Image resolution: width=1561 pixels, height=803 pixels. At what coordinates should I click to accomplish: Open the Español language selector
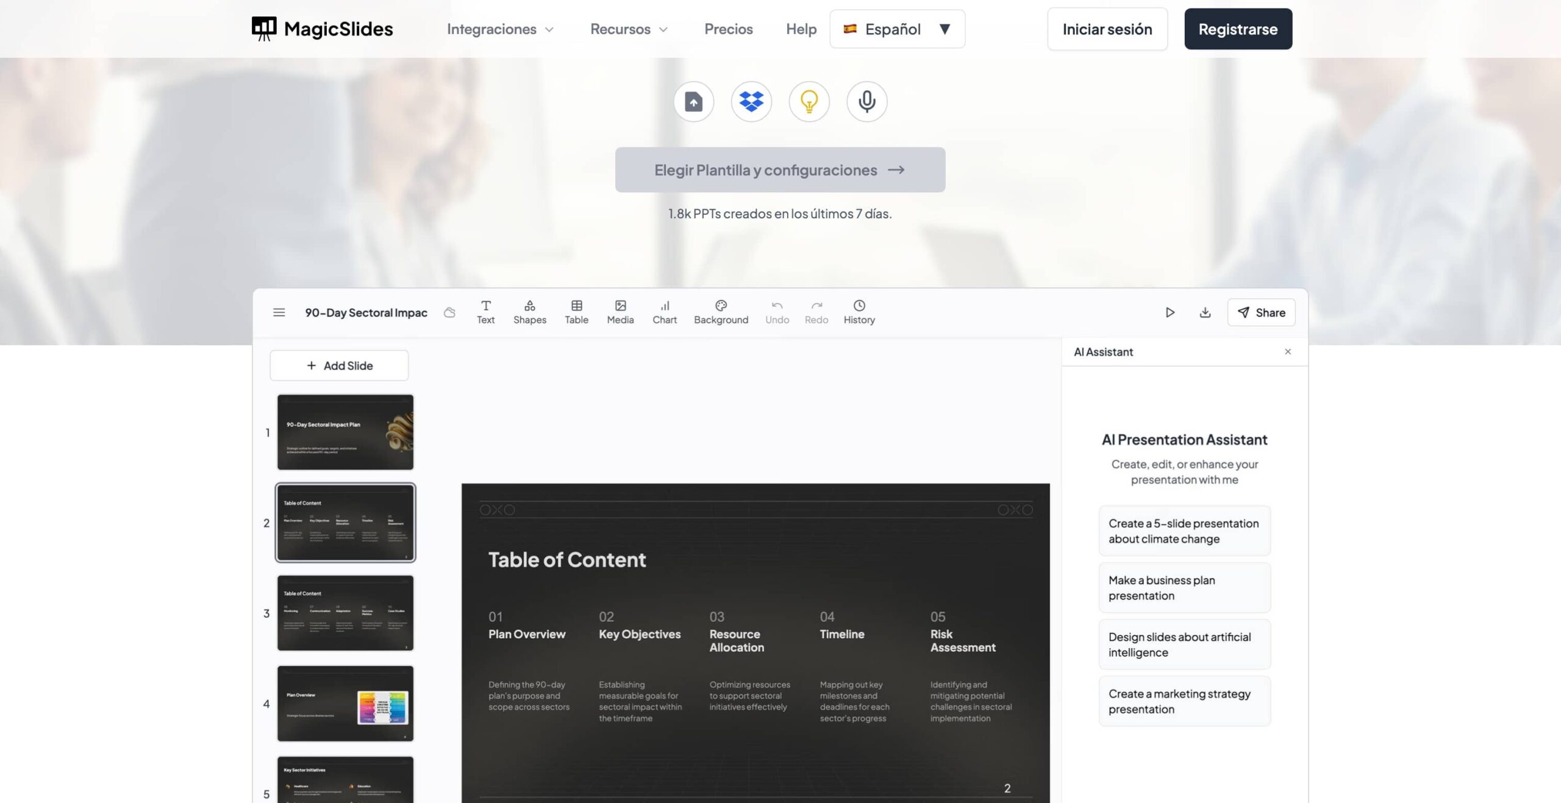point(897,29)
